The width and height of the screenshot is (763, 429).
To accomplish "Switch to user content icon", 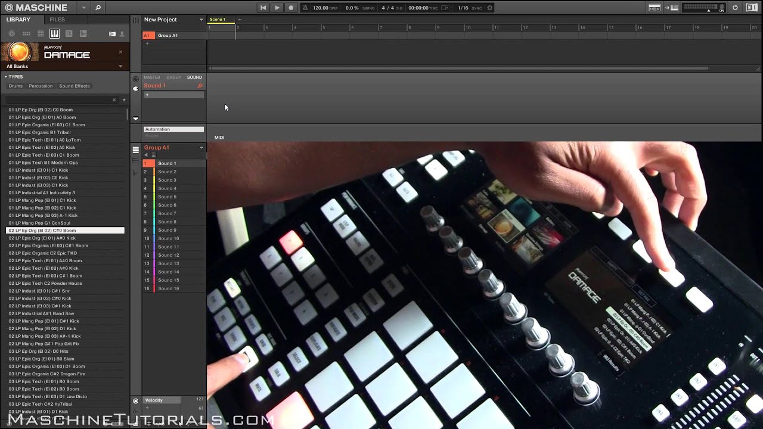I will tap(122, 34).
